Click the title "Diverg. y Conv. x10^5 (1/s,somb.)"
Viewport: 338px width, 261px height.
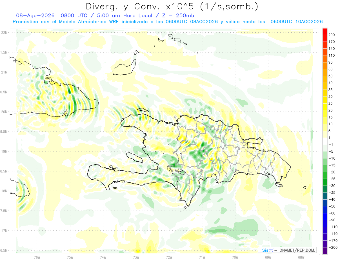coord(172,6)
